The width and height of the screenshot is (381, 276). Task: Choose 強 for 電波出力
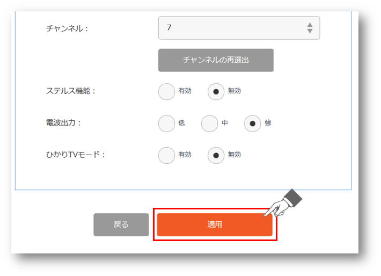(252, 124)
